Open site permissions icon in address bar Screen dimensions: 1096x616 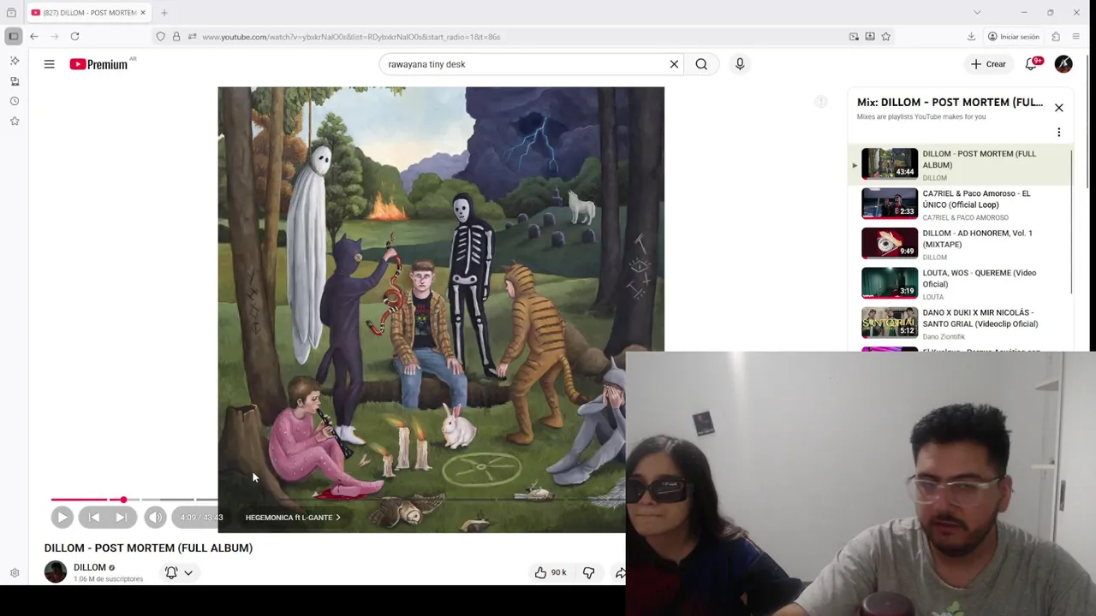[192, 37]
